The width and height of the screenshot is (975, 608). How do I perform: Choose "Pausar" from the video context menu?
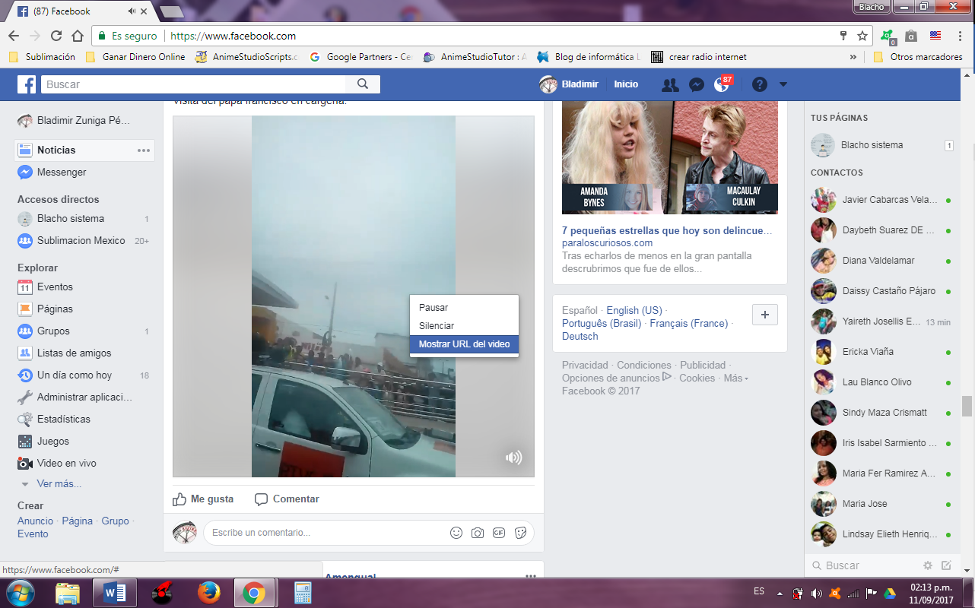coord(433,307)
